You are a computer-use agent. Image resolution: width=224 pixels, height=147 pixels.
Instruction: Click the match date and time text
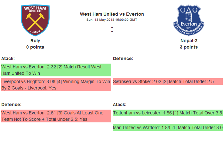pyautogui.click(x=112, y=20)
